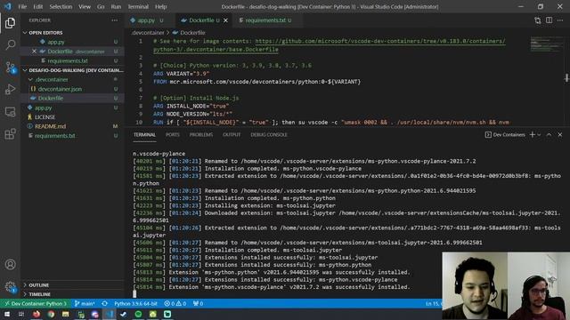Select the Debug Console panel tab

(x=269, y=134)
